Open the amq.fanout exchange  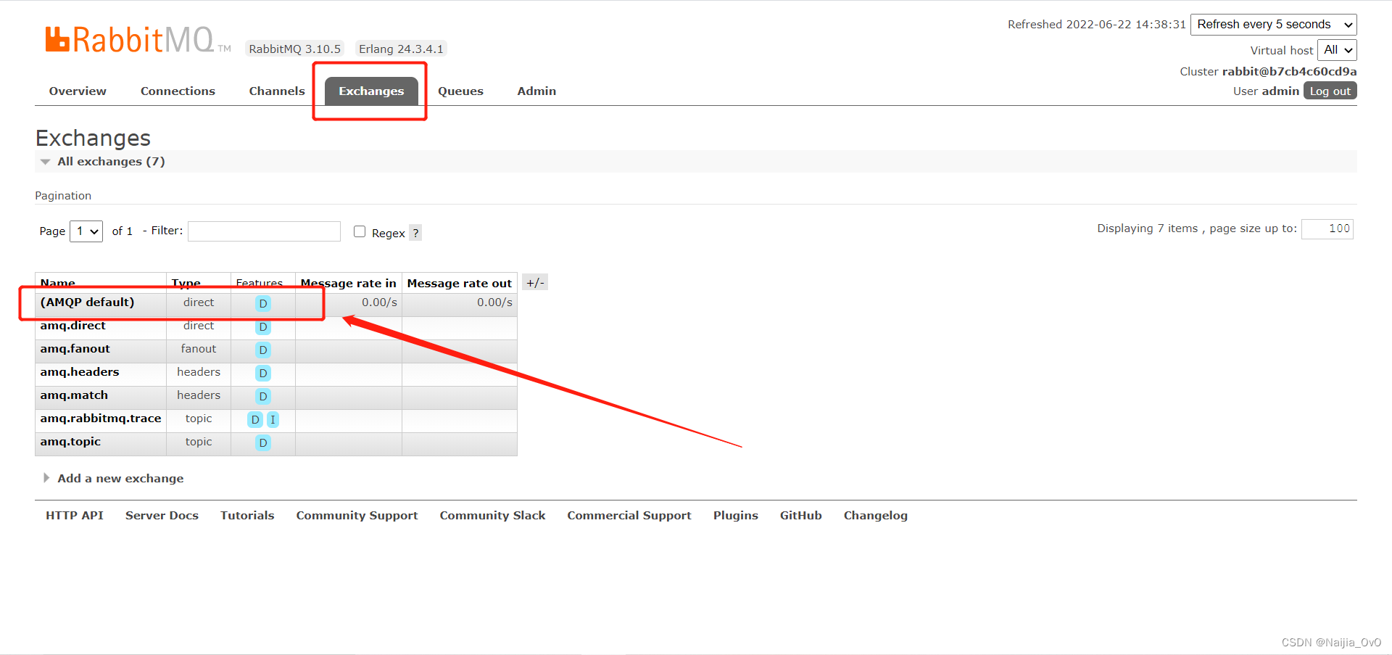[x=75, y=349]
